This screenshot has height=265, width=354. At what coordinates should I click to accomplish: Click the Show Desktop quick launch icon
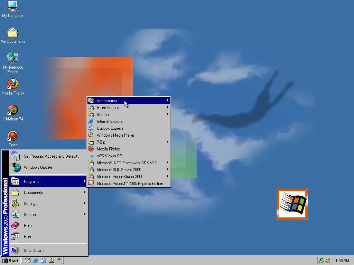pos(28,261)
